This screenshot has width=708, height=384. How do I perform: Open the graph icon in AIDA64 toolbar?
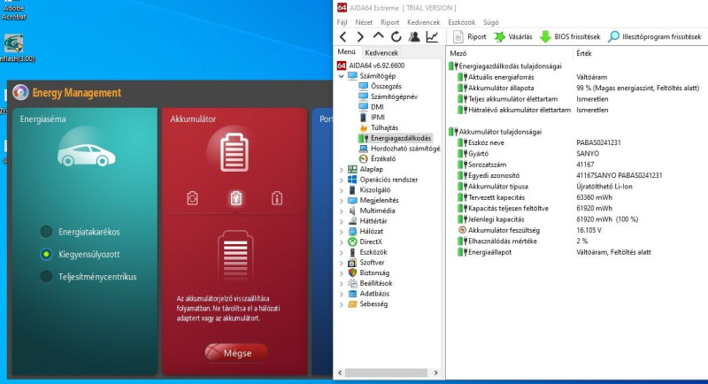click(432, 37)
